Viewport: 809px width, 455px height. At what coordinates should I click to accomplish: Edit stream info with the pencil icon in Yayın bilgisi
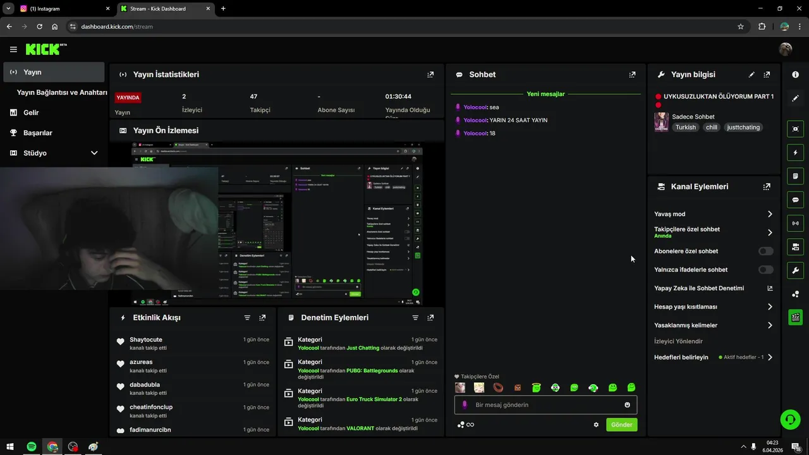[x=751, y=75]
